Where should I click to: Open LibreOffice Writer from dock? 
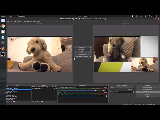tap(3, 37)
